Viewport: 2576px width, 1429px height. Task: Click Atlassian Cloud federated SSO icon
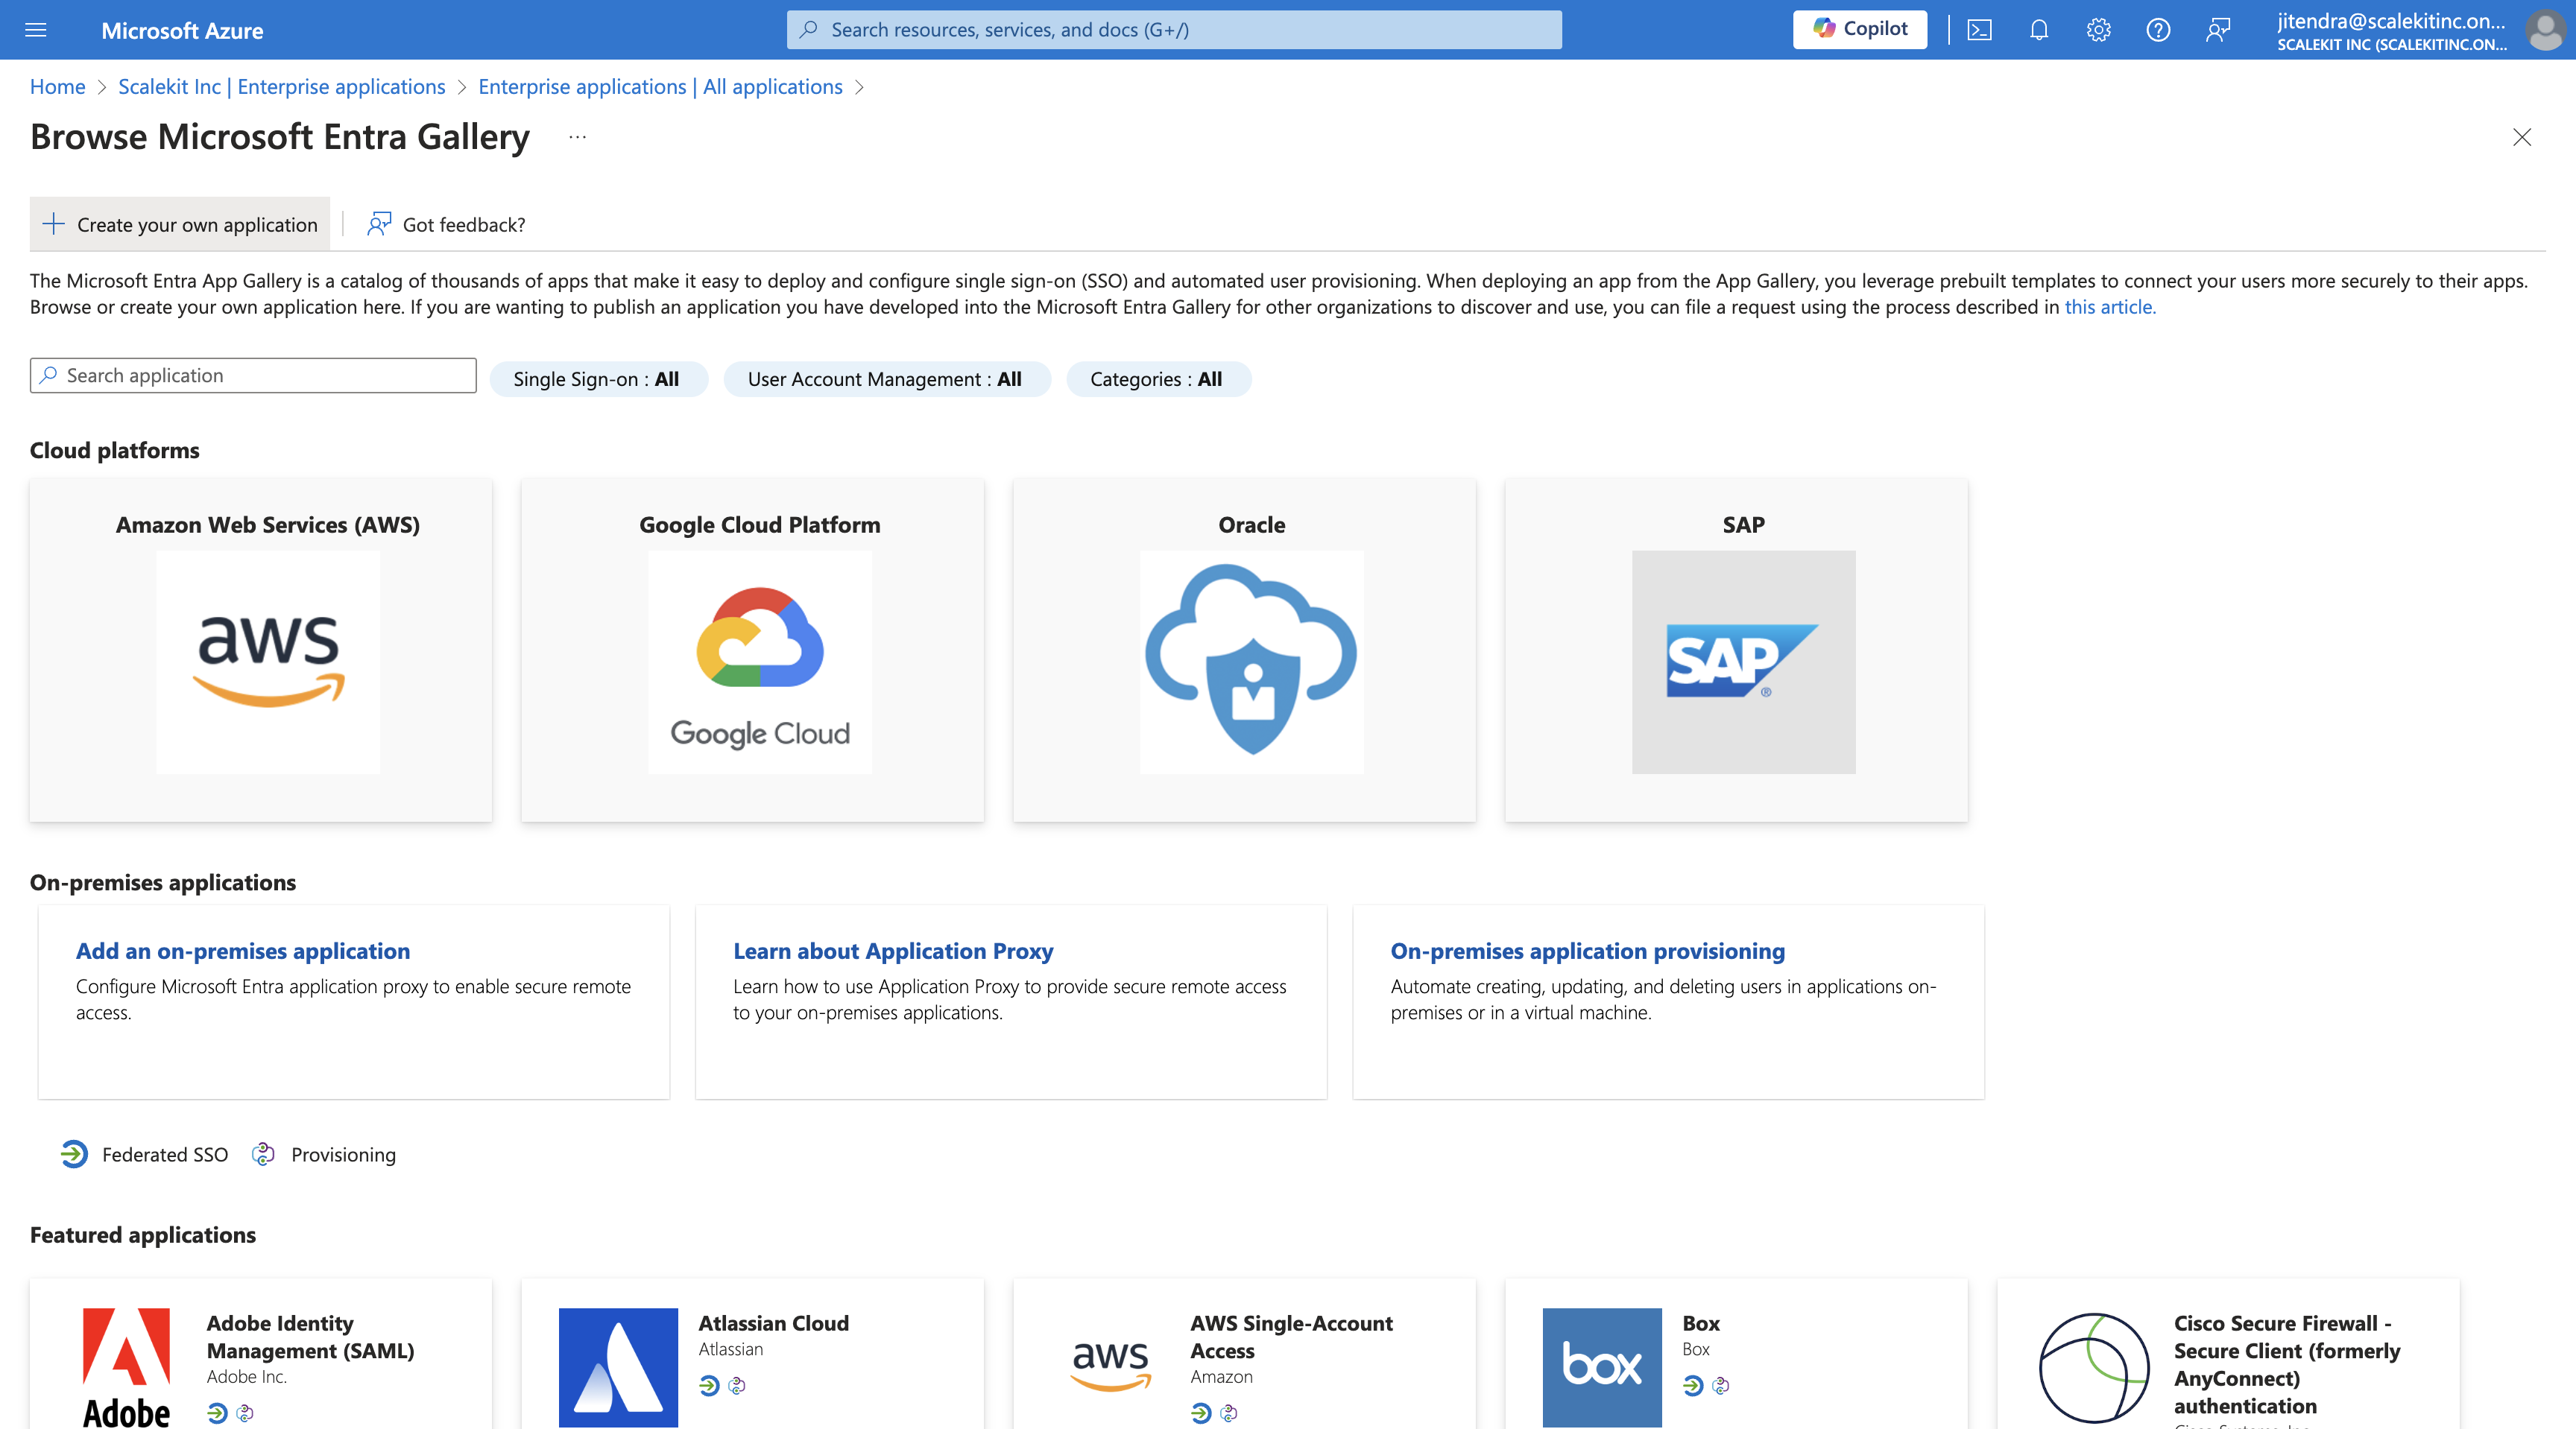[x=709, y=1385]
